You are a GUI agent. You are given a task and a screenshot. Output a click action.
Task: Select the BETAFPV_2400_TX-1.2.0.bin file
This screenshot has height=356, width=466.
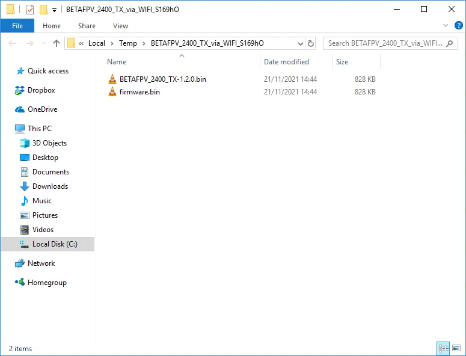(x=162, y=79)
